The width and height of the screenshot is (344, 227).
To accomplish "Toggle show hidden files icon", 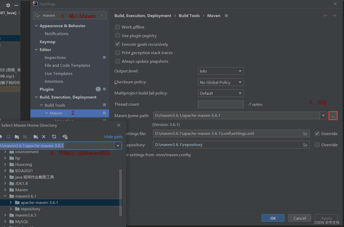I will pos(65,137).
